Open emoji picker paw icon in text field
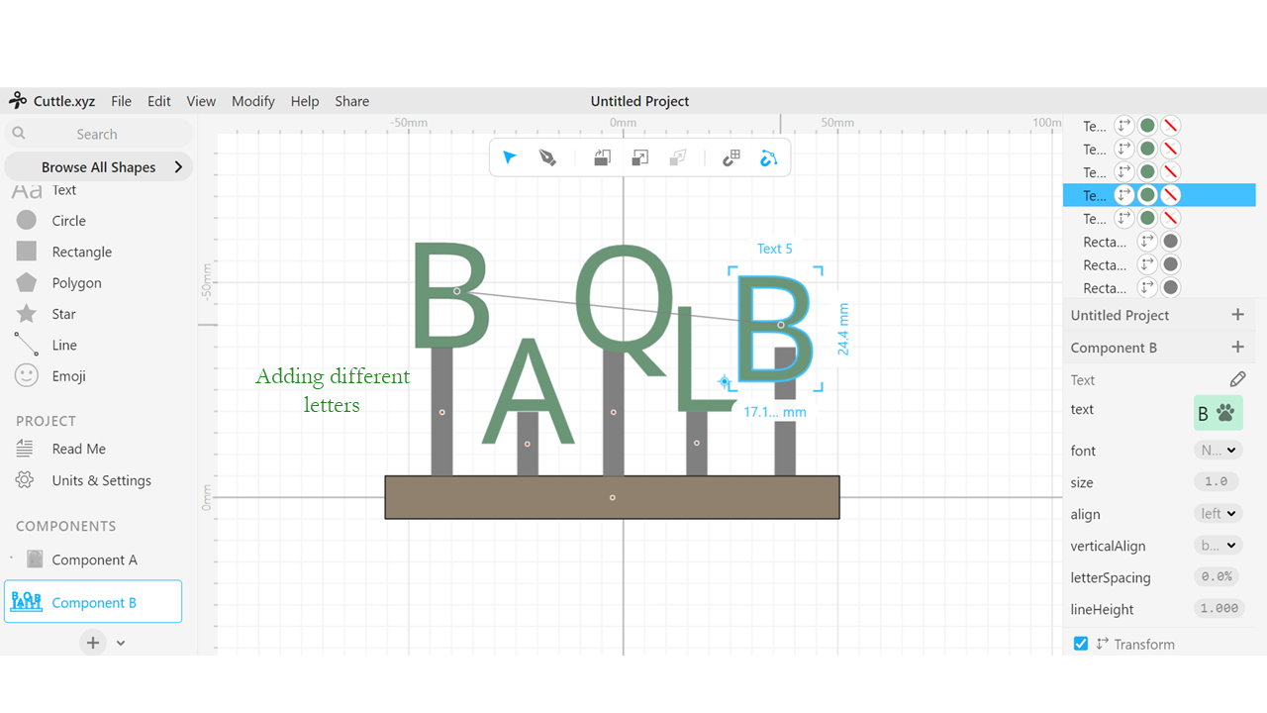1267x713 pixels. pyautogui.click(x=1226, y=413)
